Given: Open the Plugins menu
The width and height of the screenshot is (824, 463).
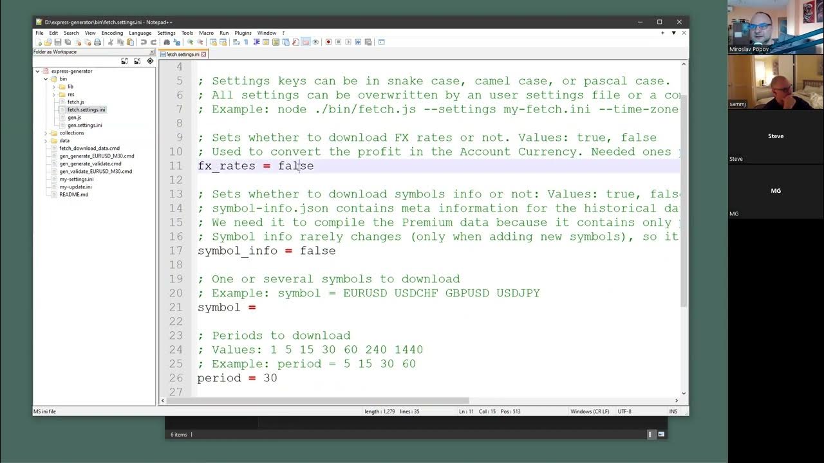Looking at the screenshot, I should (243, 33).
